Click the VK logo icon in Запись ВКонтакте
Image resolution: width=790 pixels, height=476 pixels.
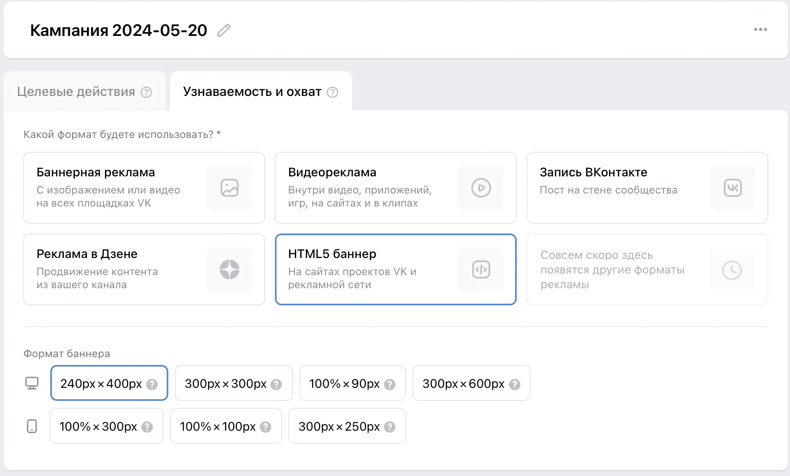coord(732,188)
